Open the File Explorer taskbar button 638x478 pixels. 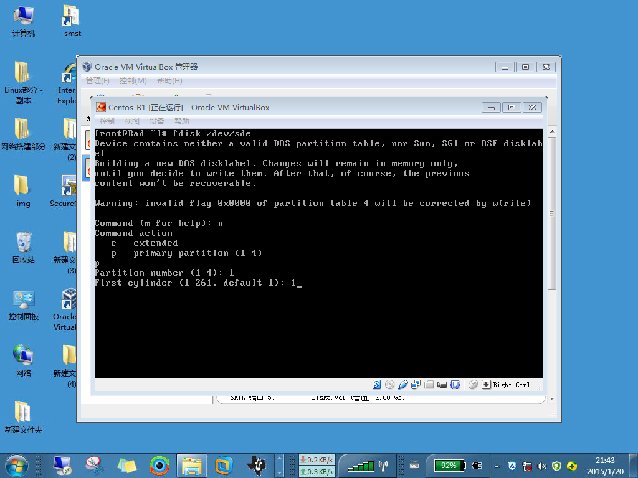[192, 466]
